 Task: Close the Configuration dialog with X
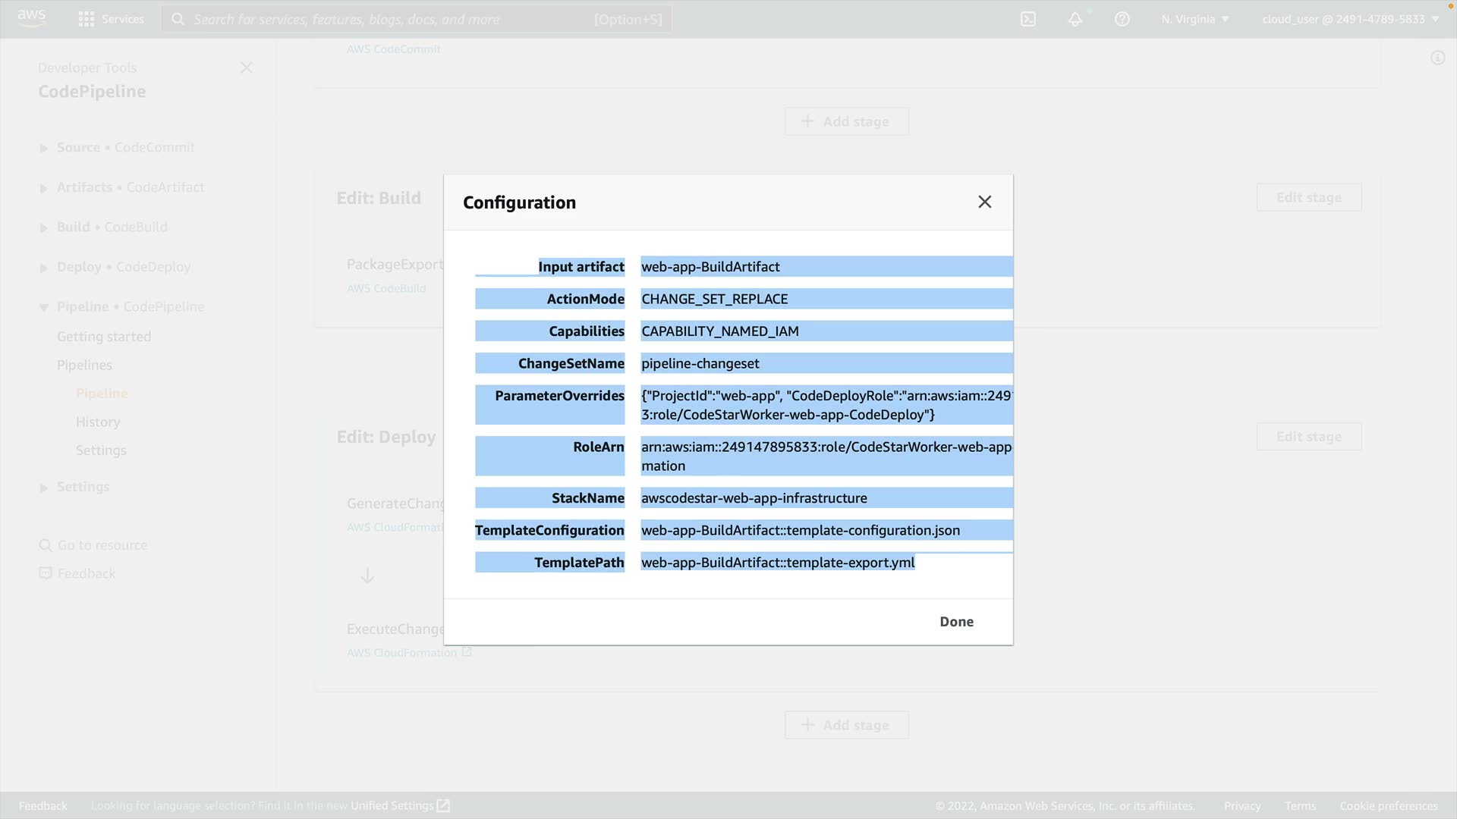984,202
